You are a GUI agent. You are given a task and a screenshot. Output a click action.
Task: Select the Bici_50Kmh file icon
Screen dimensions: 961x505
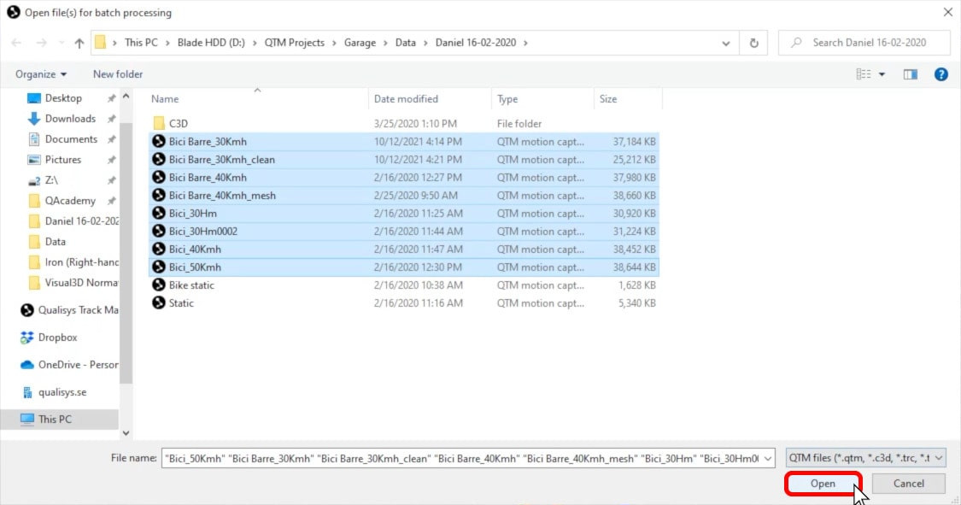(159, 267)
